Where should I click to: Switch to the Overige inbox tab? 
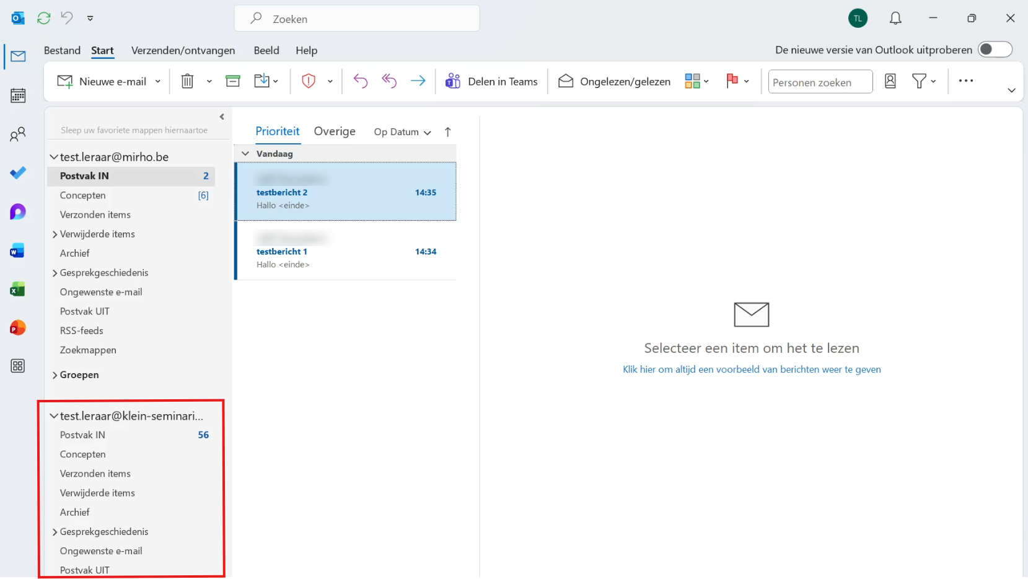point(335,131)
